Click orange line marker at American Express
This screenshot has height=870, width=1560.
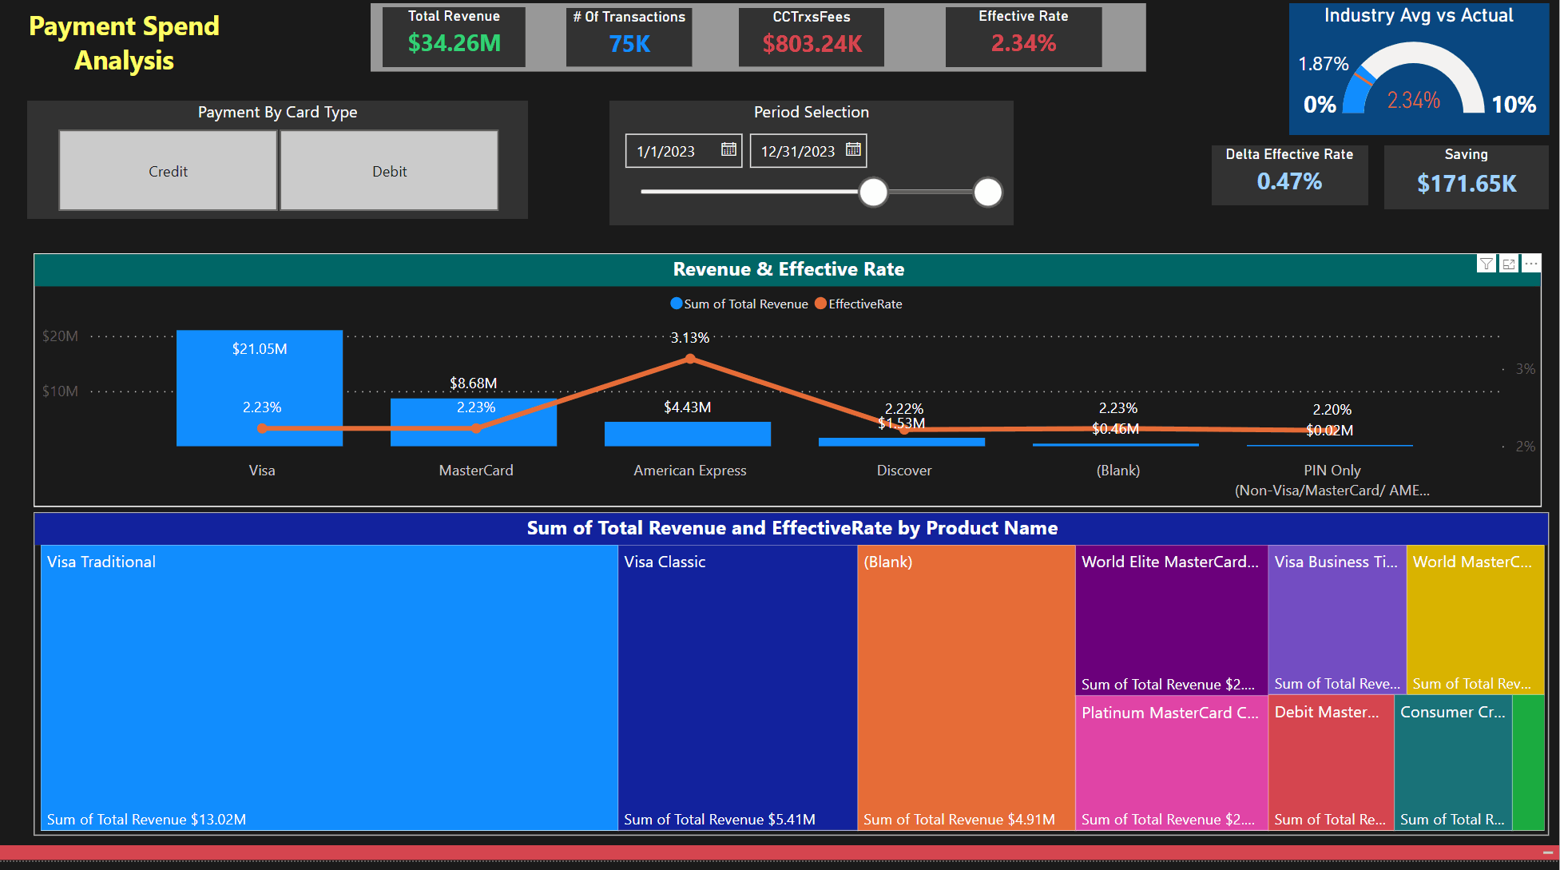tap(690, 360)
